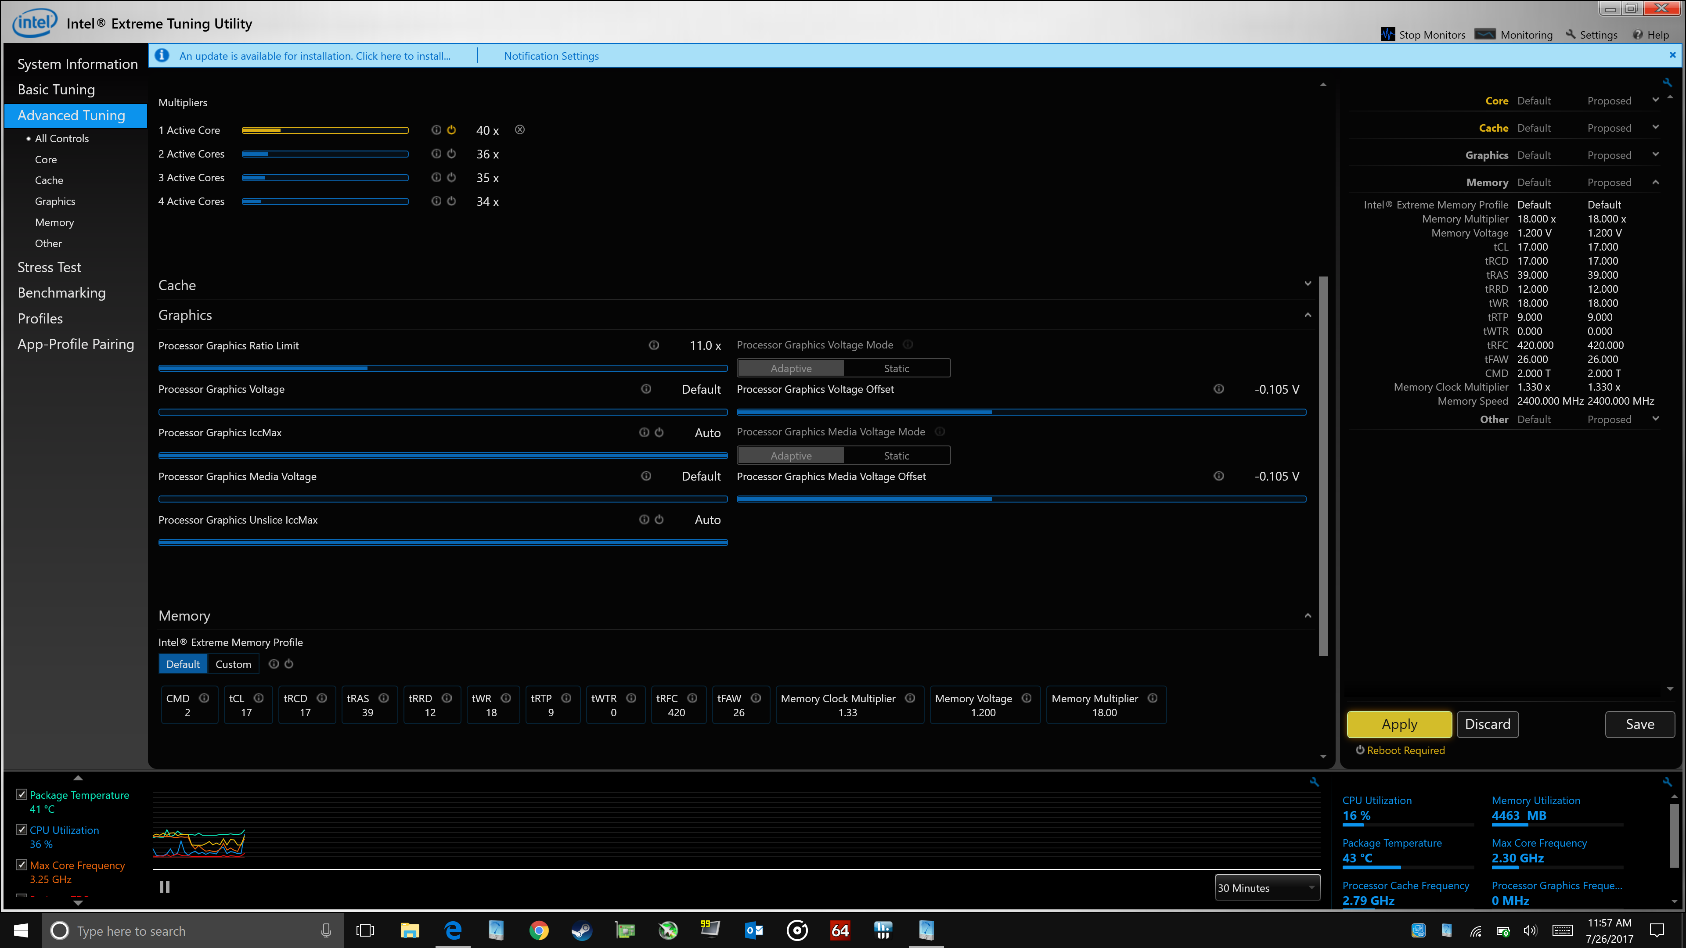Screen dimensions: 1686x948
Task: Open Basic Tuning page
Action: tap(56, 90)
